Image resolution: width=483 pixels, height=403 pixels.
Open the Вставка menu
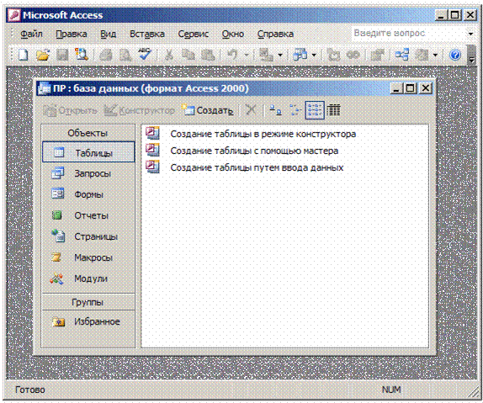click(x=147, y=34)
